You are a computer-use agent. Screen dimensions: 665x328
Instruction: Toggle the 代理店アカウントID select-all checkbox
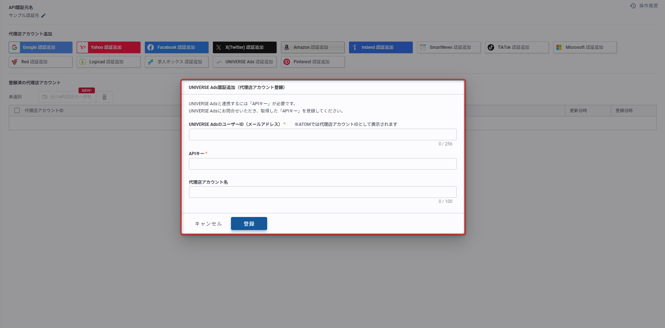[x=17, y=111]
